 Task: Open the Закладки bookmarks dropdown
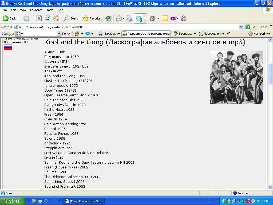click(x=109, y=34)
